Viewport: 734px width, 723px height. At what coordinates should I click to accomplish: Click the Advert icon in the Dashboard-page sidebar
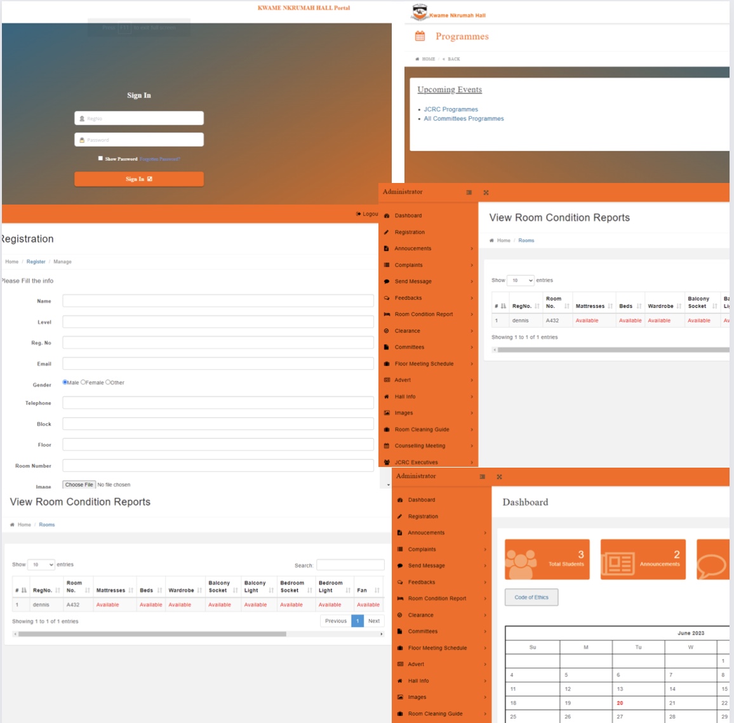tap(400, 665)
